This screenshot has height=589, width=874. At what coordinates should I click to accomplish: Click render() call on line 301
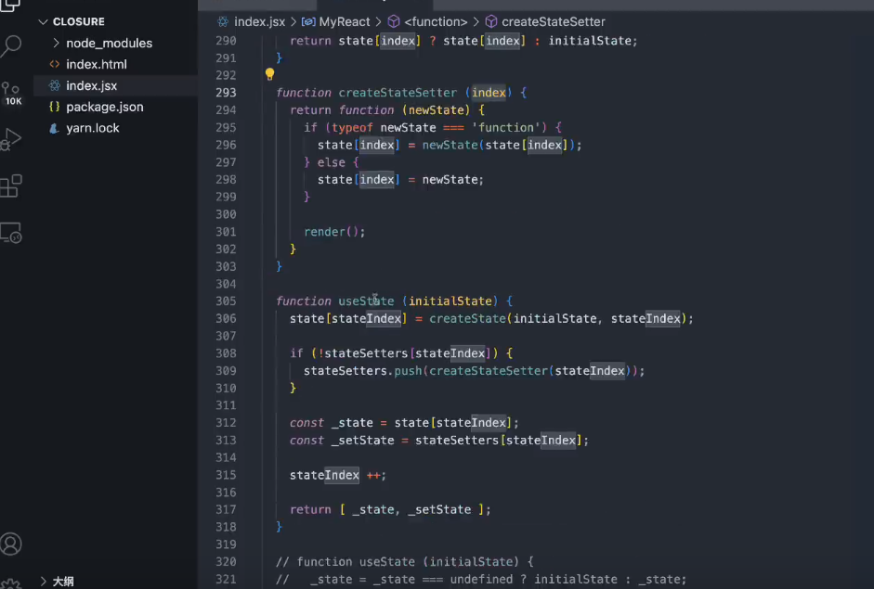click(334, 232)
